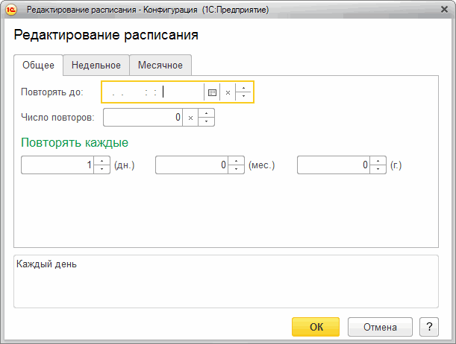Decrease years (г.) interval value
Viewport: 456px width, 344px height.
tap(378, 169)
